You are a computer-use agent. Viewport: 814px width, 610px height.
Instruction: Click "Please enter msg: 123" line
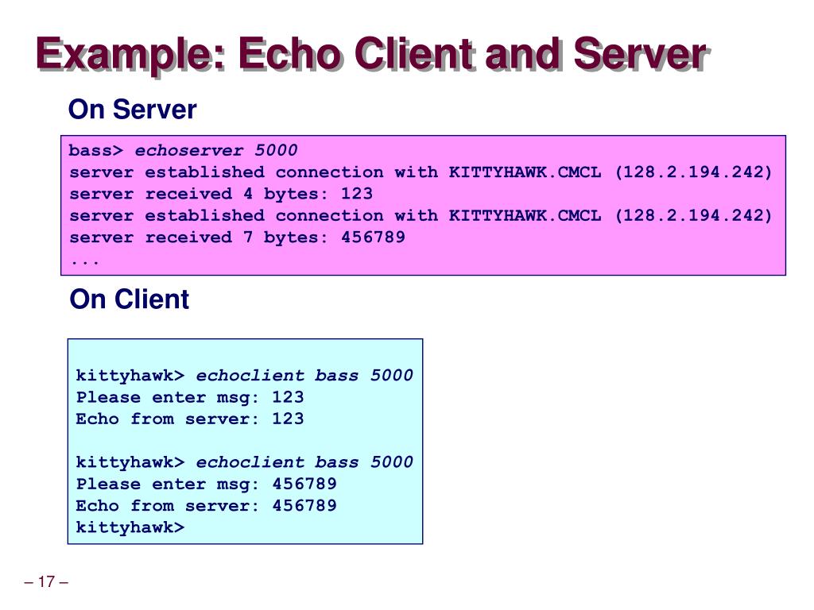point(190,397)
